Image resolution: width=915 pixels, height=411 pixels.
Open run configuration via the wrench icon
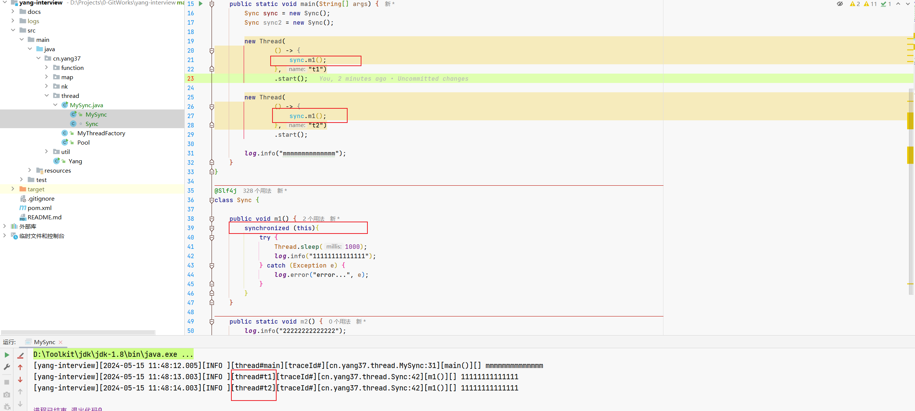pyautogui.click(x=7, y=367)
